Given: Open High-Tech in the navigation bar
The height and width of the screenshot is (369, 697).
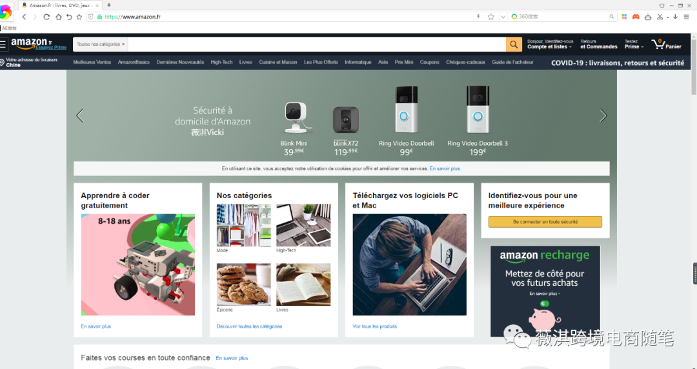Looking at the screenshot, I should (221, 62).
